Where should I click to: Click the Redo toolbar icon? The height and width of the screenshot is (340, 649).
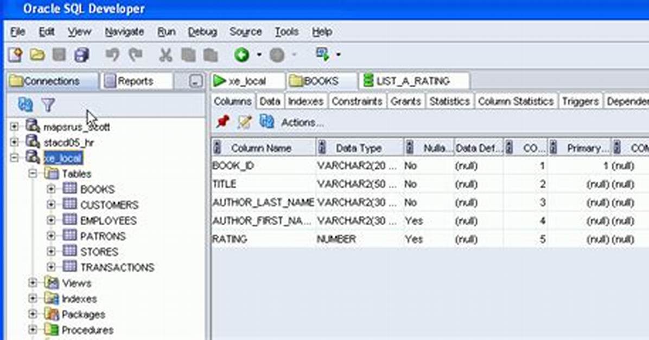135,55
